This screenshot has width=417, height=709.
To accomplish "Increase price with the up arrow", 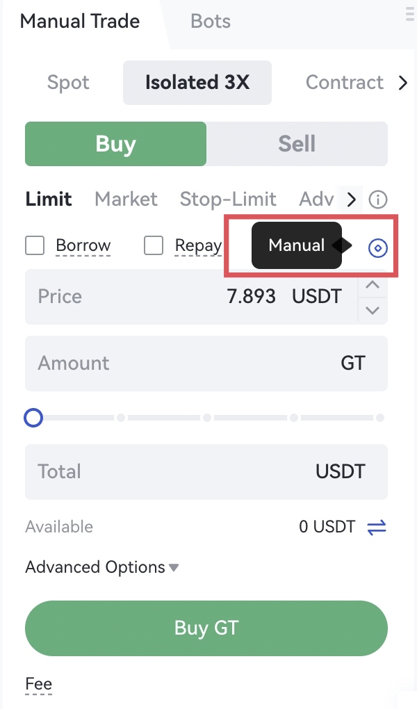I will pos(373,285).
